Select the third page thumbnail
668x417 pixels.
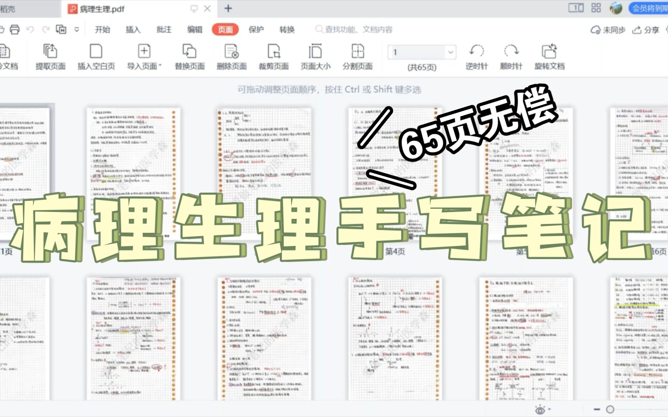click(264, 174)
